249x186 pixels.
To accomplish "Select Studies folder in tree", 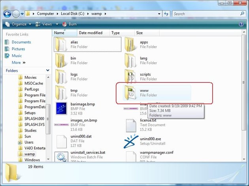I will pyautogui.click(x=30, y=130).
